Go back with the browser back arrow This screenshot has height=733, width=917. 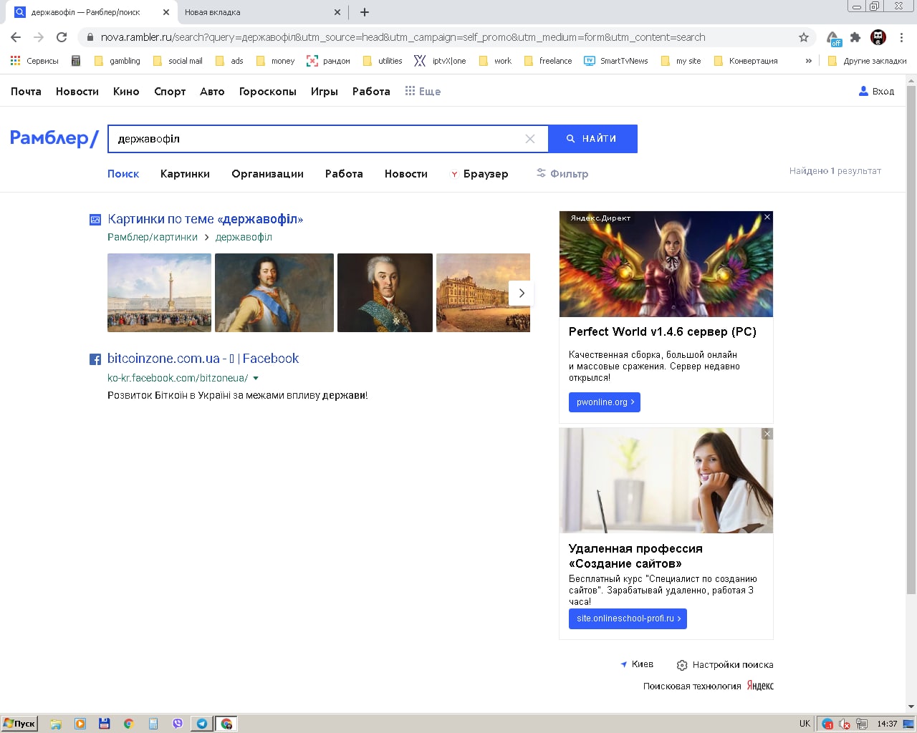point(16,37)
